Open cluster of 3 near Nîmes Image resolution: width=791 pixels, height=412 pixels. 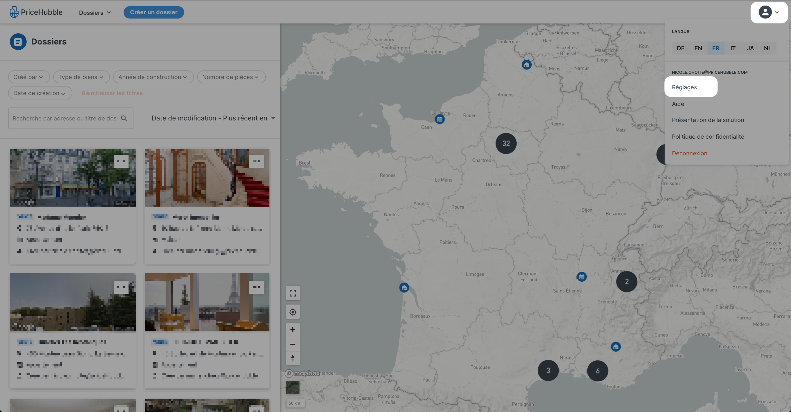(548, 370)
